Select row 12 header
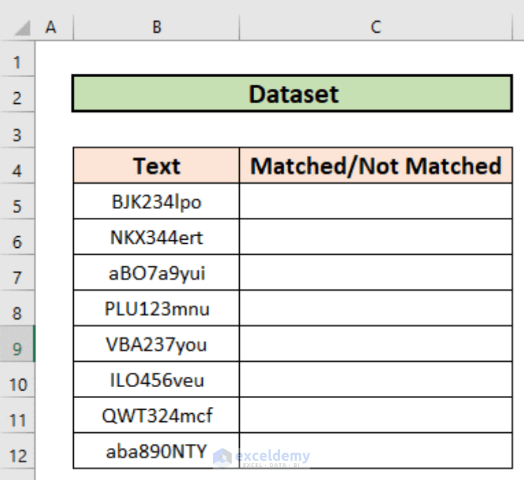This screenshot has width=524, height=480. [x=17, y=451]
